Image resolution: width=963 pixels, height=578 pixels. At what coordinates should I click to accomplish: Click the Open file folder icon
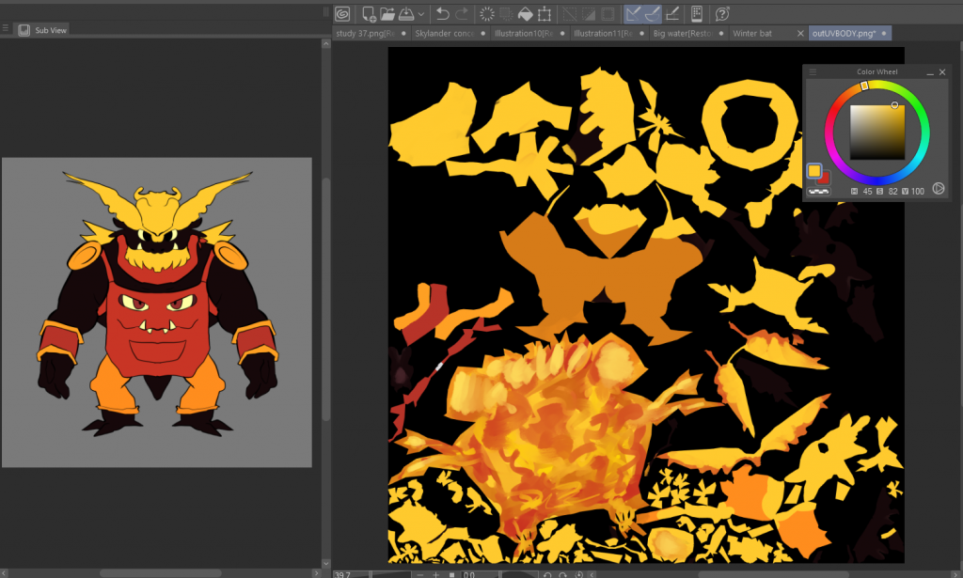point(387,13)
